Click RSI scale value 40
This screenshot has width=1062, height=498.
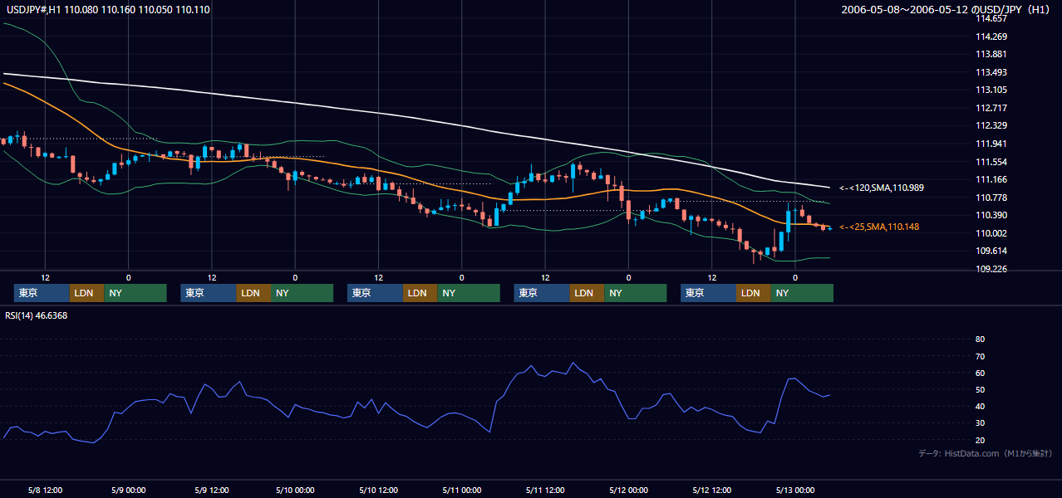click(980, 406)
